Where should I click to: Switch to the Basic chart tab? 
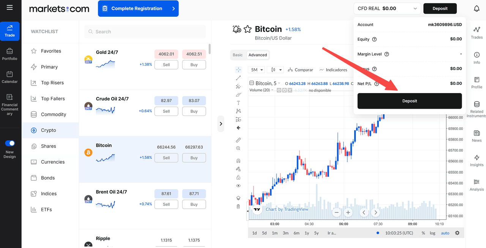tap(238, 55)
